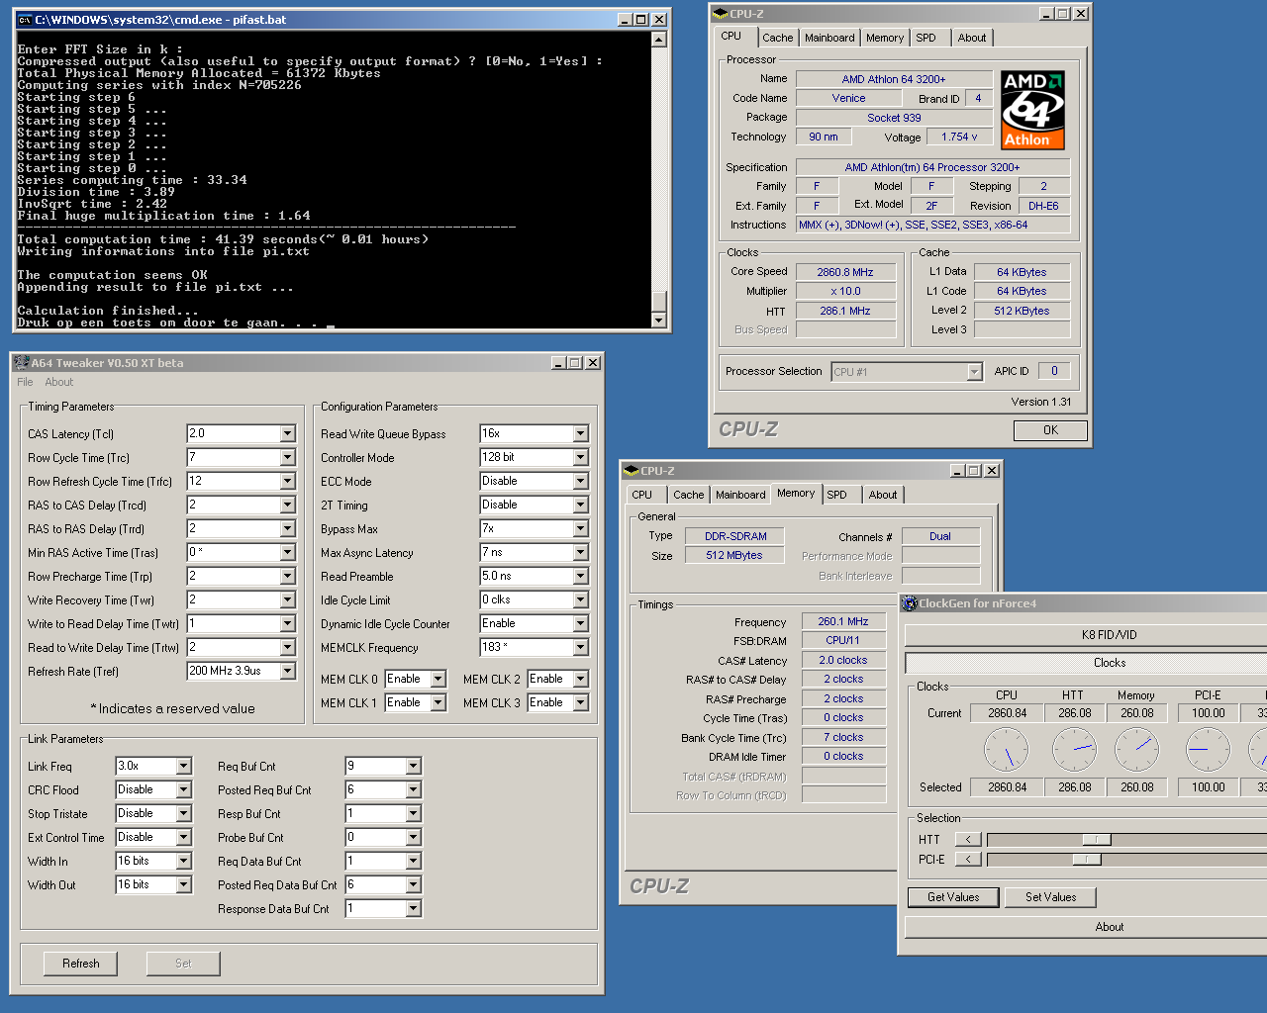Click the ClockGen for nForce4 title icon
The image size is (1267, 1013).
(909, 603)
